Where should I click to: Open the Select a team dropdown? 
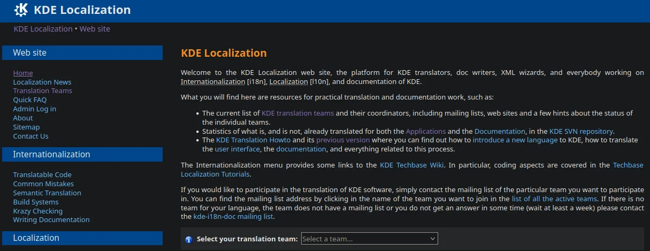[x=369, y=239]
